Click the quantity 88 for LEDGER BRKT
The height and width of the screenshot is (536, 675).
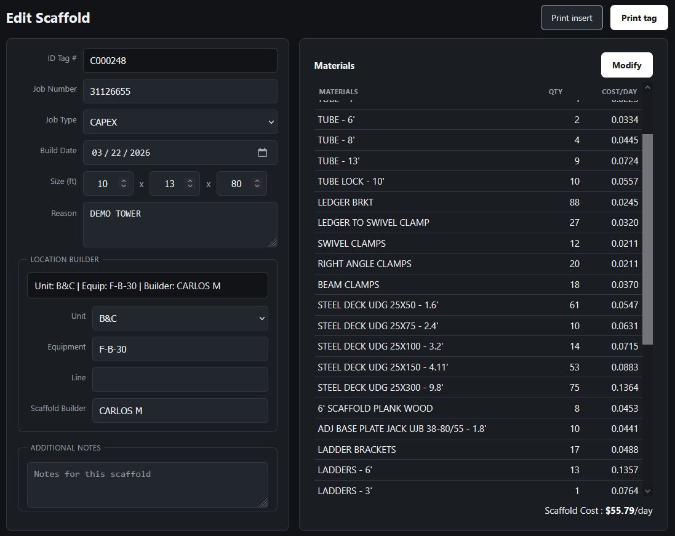[574, 202]
